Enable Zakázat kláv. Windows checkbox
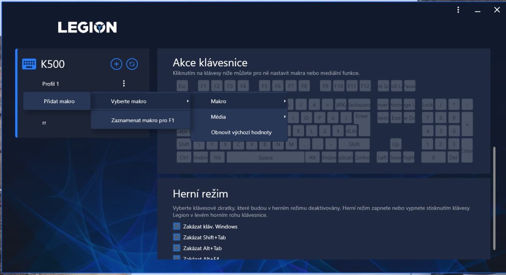Screen dimensions: 506x275 pos(177,227)
